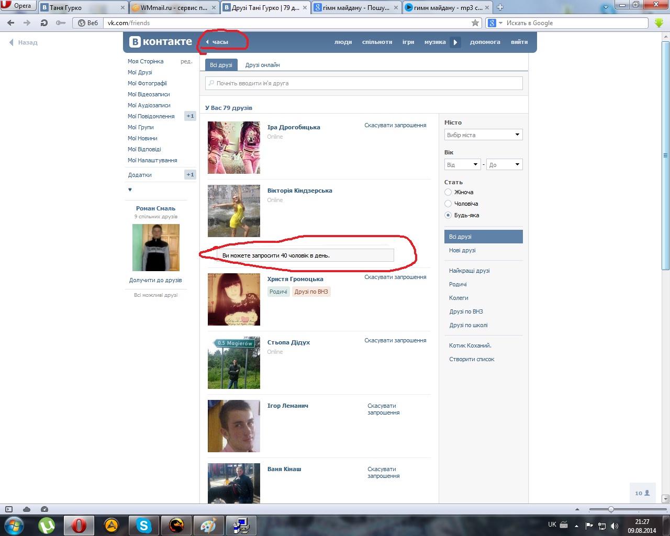Switch to the гимн майдану mp3 browser tab
This screenshot has height=536, width=670.
point(448,7)
